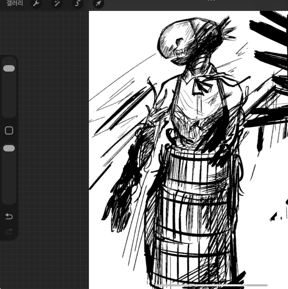
Task: Tap the square modify button in sidebar
Action: [x=9, y=131]
